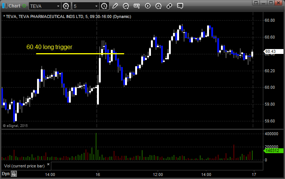Click the green status circle beside Chart
The width and height of the screenshot is (285, 179).
24,6
